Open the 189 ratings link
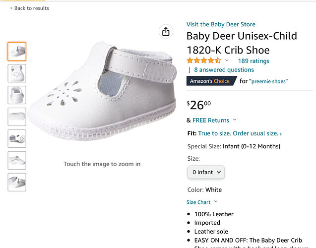Image resolution: width=316 pixels, height=248 pixels. tap(253, 61)
